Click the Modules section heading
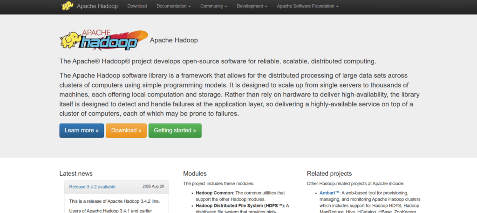 click(195, 173)
